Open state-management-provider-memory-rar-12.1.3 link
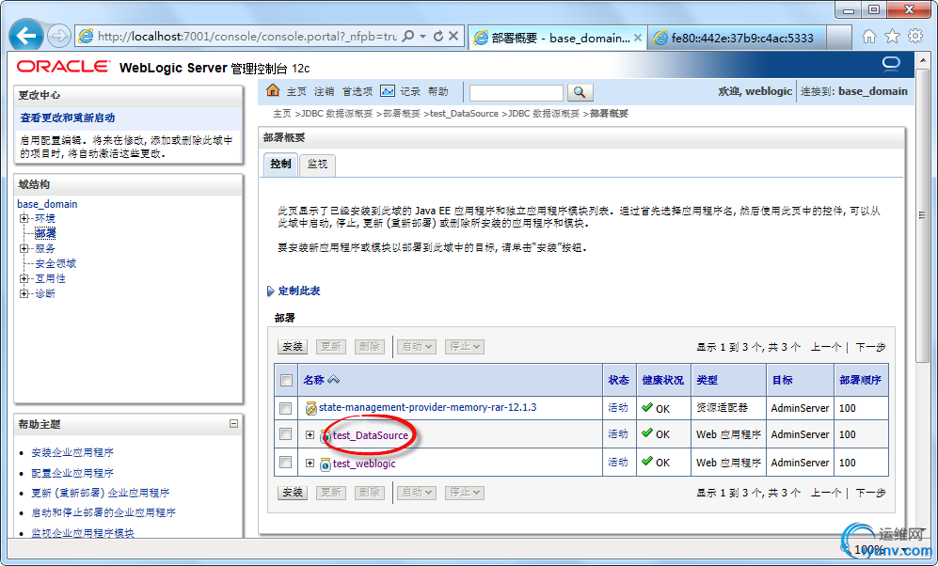This screenshot has width=938, height=566. pyautogui.click(x=428, y=408)
